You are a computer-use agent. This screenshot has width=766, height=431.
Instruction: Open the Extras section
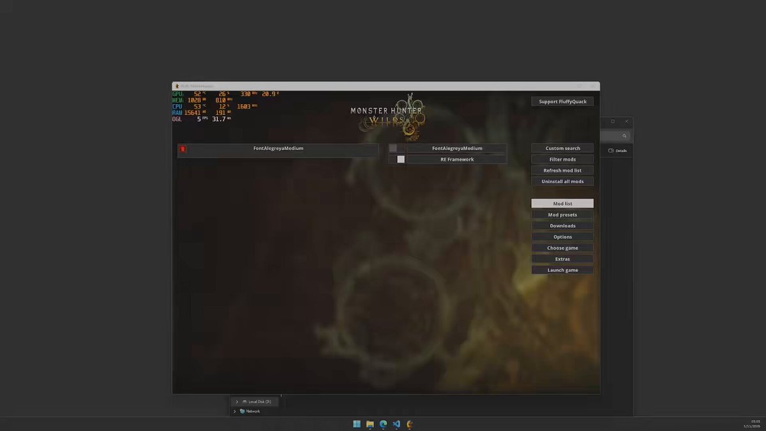coord(562,259)
